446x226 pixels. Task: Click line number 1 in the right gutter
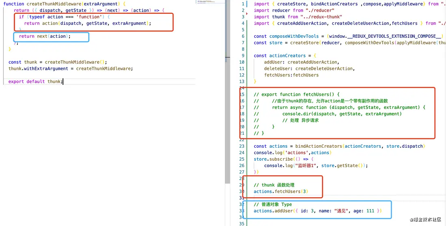[x=243, y=4]
